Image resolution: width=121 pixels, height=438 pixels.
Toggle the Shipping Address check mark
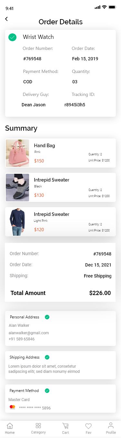pyautogui.click(x=47, y=357)
